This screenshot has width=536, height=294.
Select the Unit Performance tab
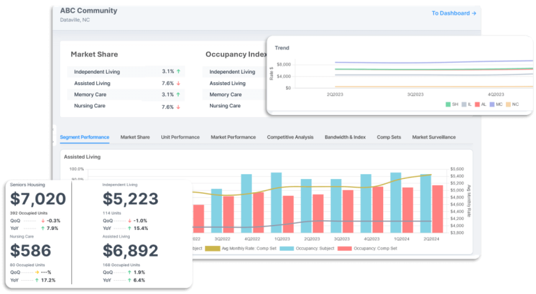180,137
